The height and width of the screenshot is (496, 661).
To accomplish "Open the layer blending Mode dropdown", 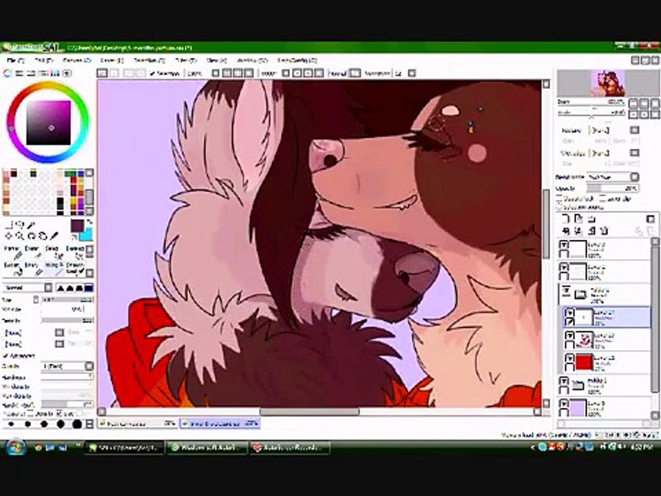I will point(613,177).
